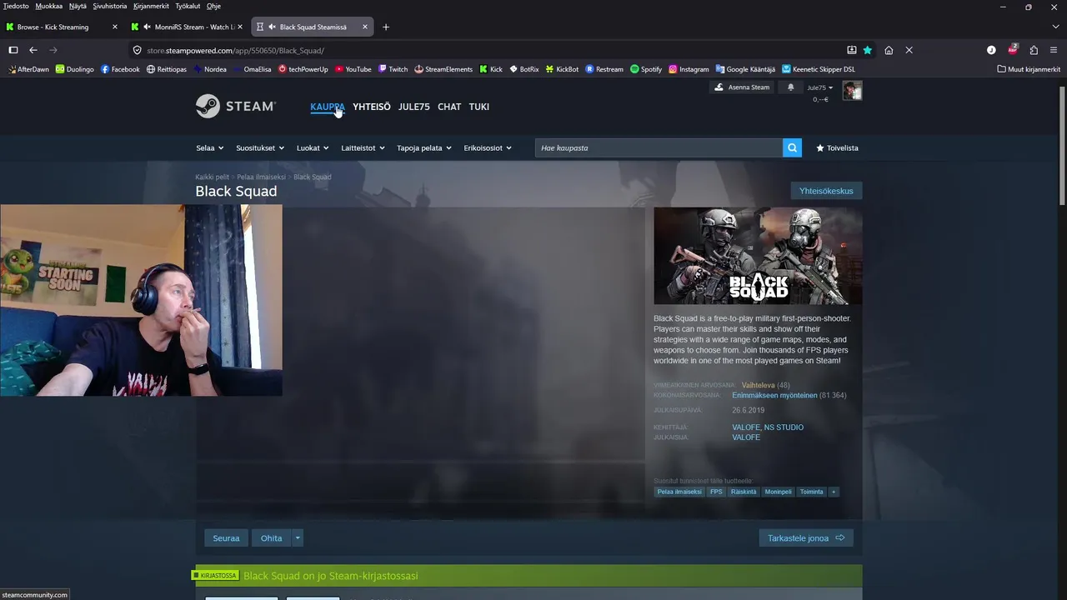
Task: Switch to MonniRS Stream tab
Action: pyautogui.click(x=188, y=27)
